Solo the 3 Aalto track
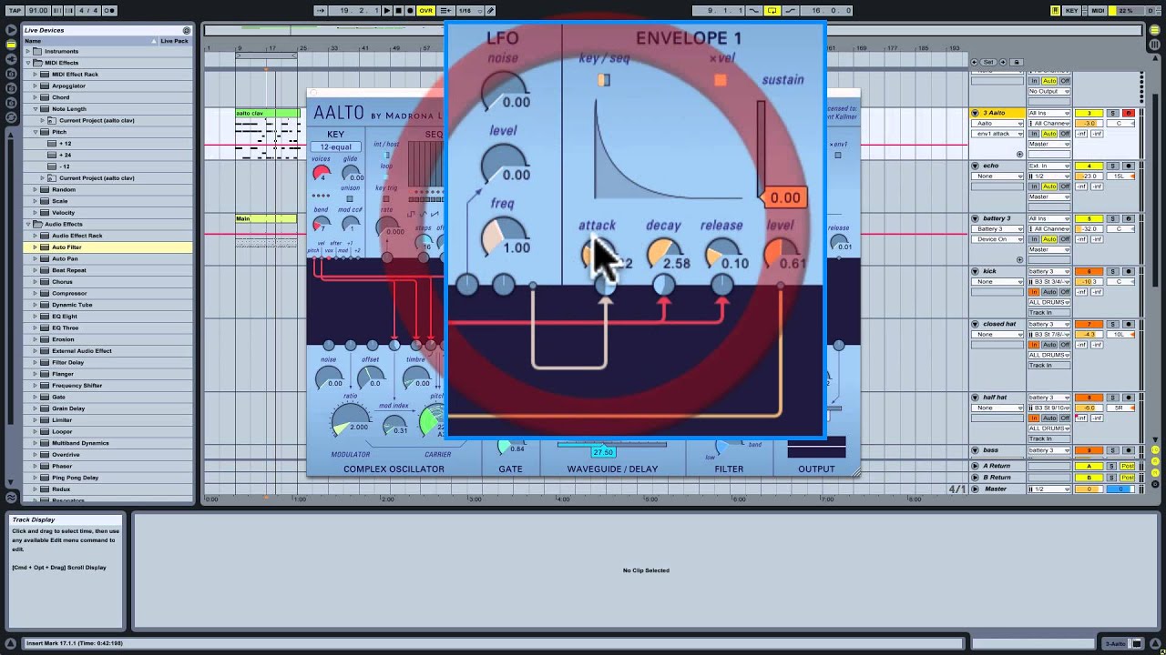 [1112, 113]
